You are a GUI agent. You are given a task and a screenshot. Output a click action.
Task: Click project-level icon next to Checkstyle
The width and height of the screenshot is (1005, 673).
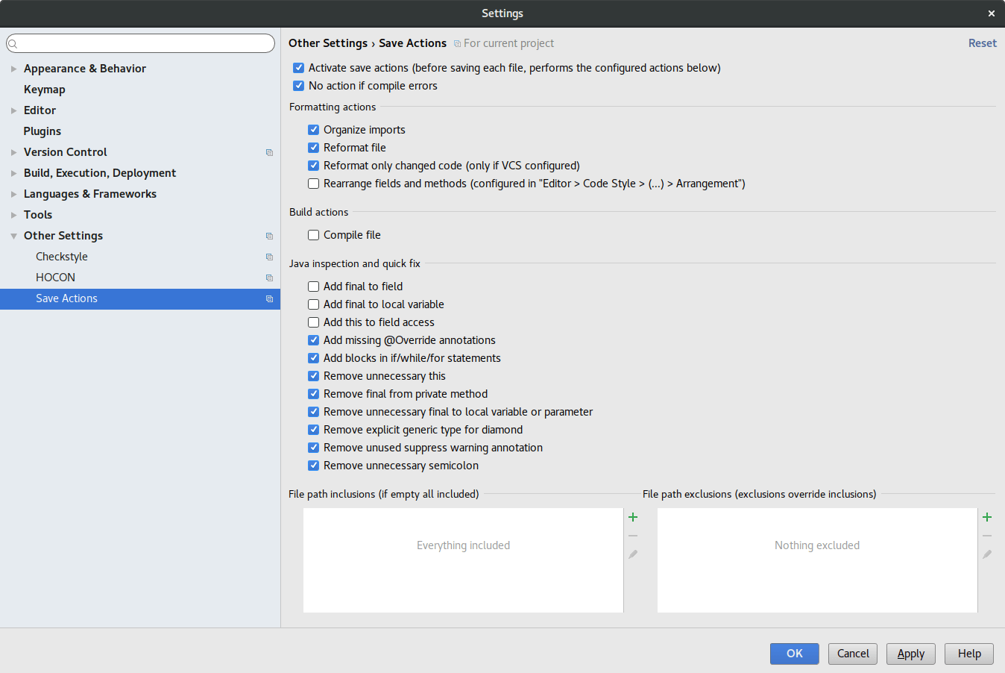[x=269, y=257]
